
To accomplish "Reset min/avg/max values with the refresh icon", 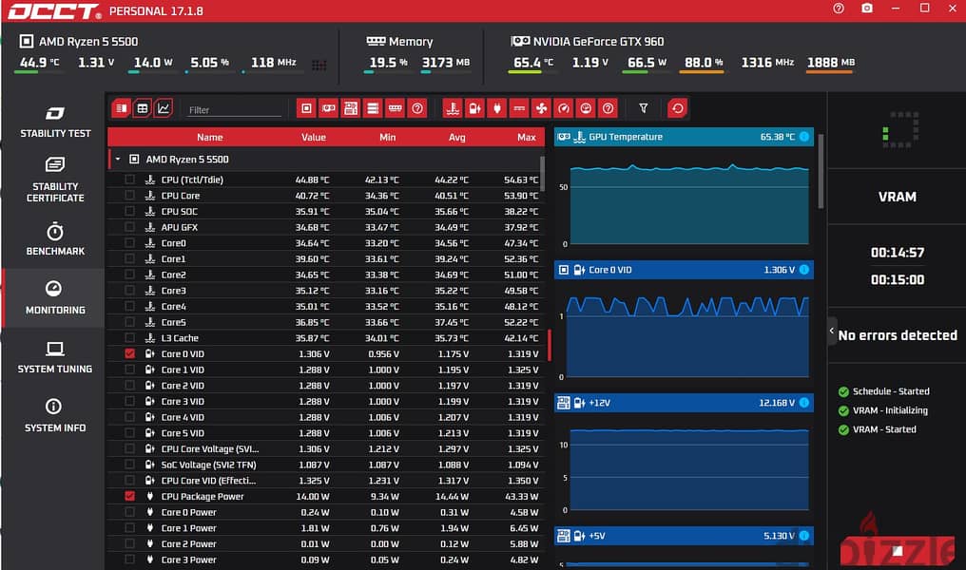I will [x=678, y=108].
